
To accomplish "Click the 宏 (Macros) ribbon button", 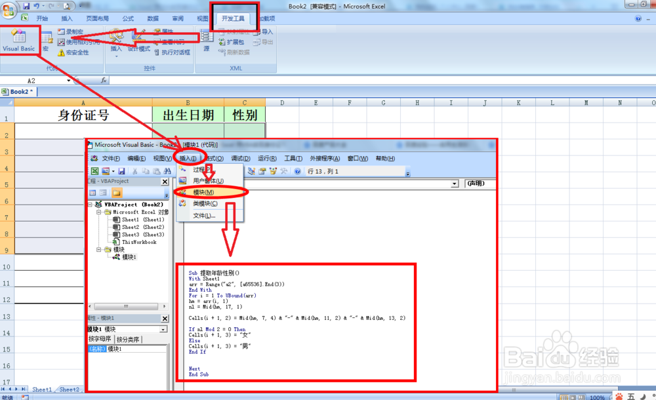I will click(46, 43).
